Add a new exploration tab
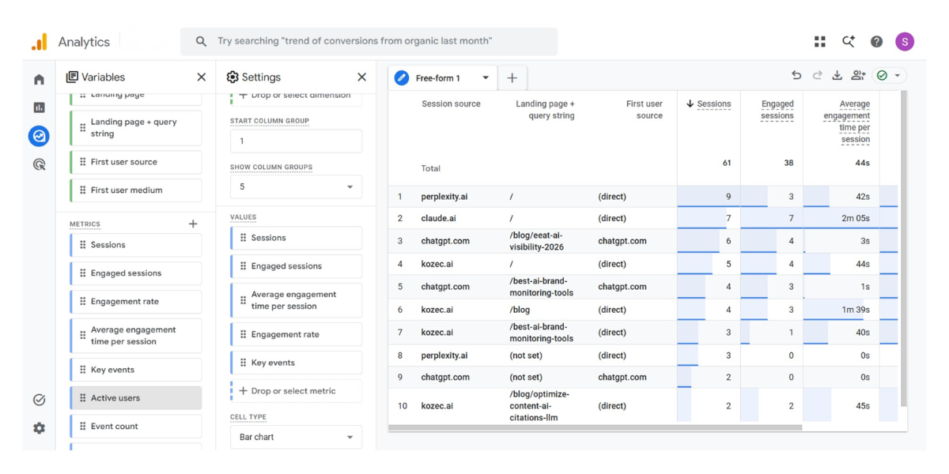 point(512,77)
